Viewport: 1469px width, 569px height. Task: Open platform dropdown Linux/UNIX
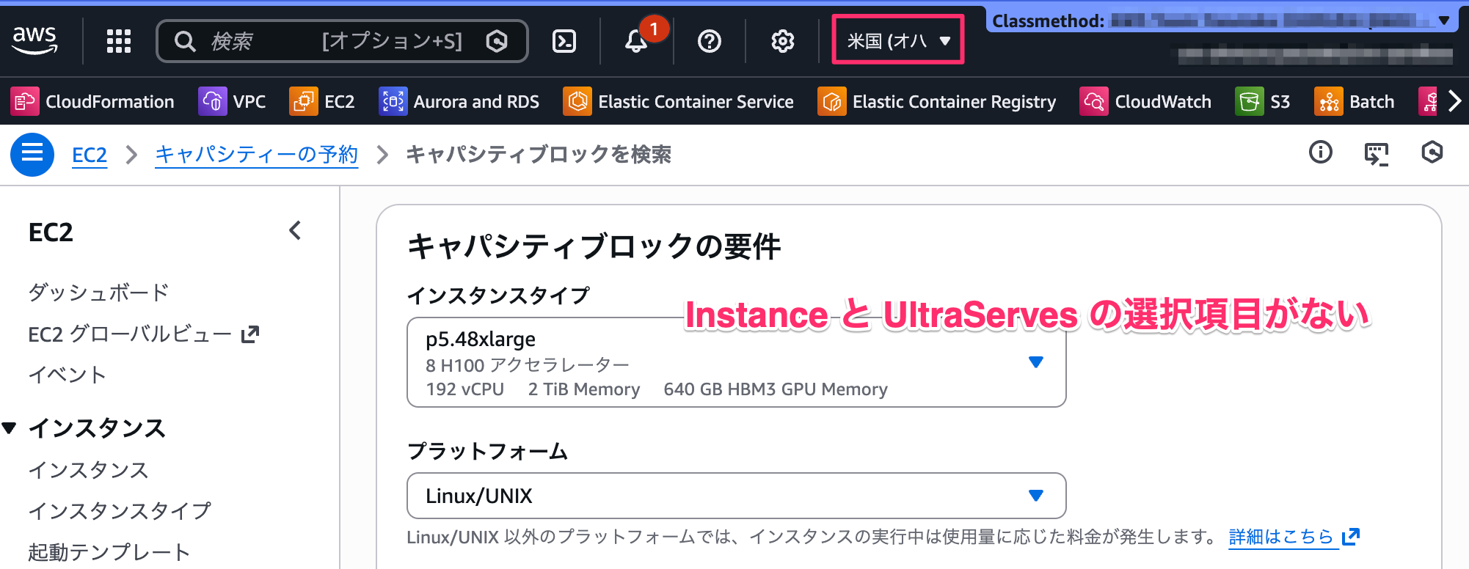(x=736, y=496)
